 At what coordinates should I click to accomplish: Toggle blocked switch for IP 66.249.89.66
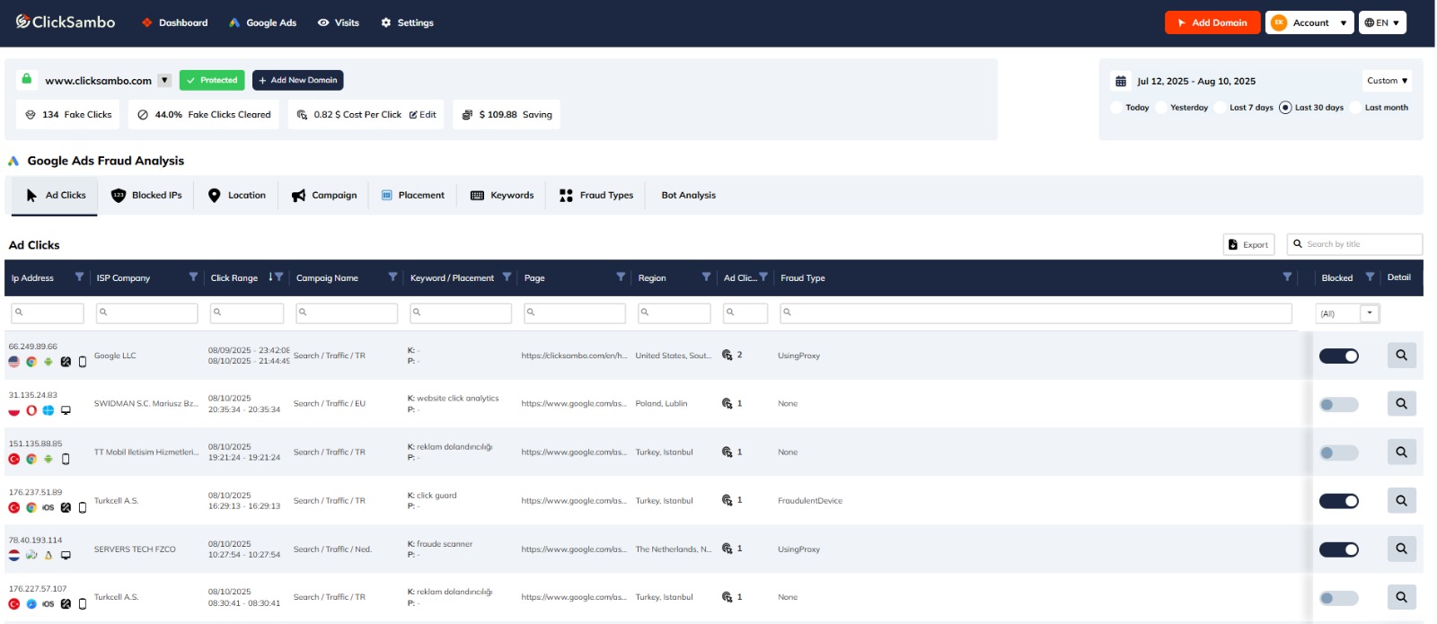[1338, 356]
